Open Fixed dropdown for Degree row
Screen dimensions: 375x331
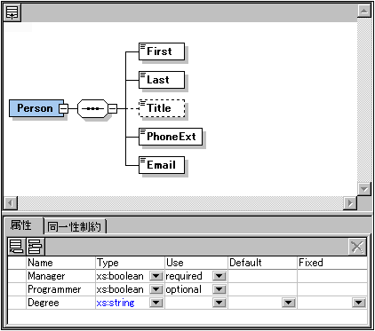(x=358, y=303)
